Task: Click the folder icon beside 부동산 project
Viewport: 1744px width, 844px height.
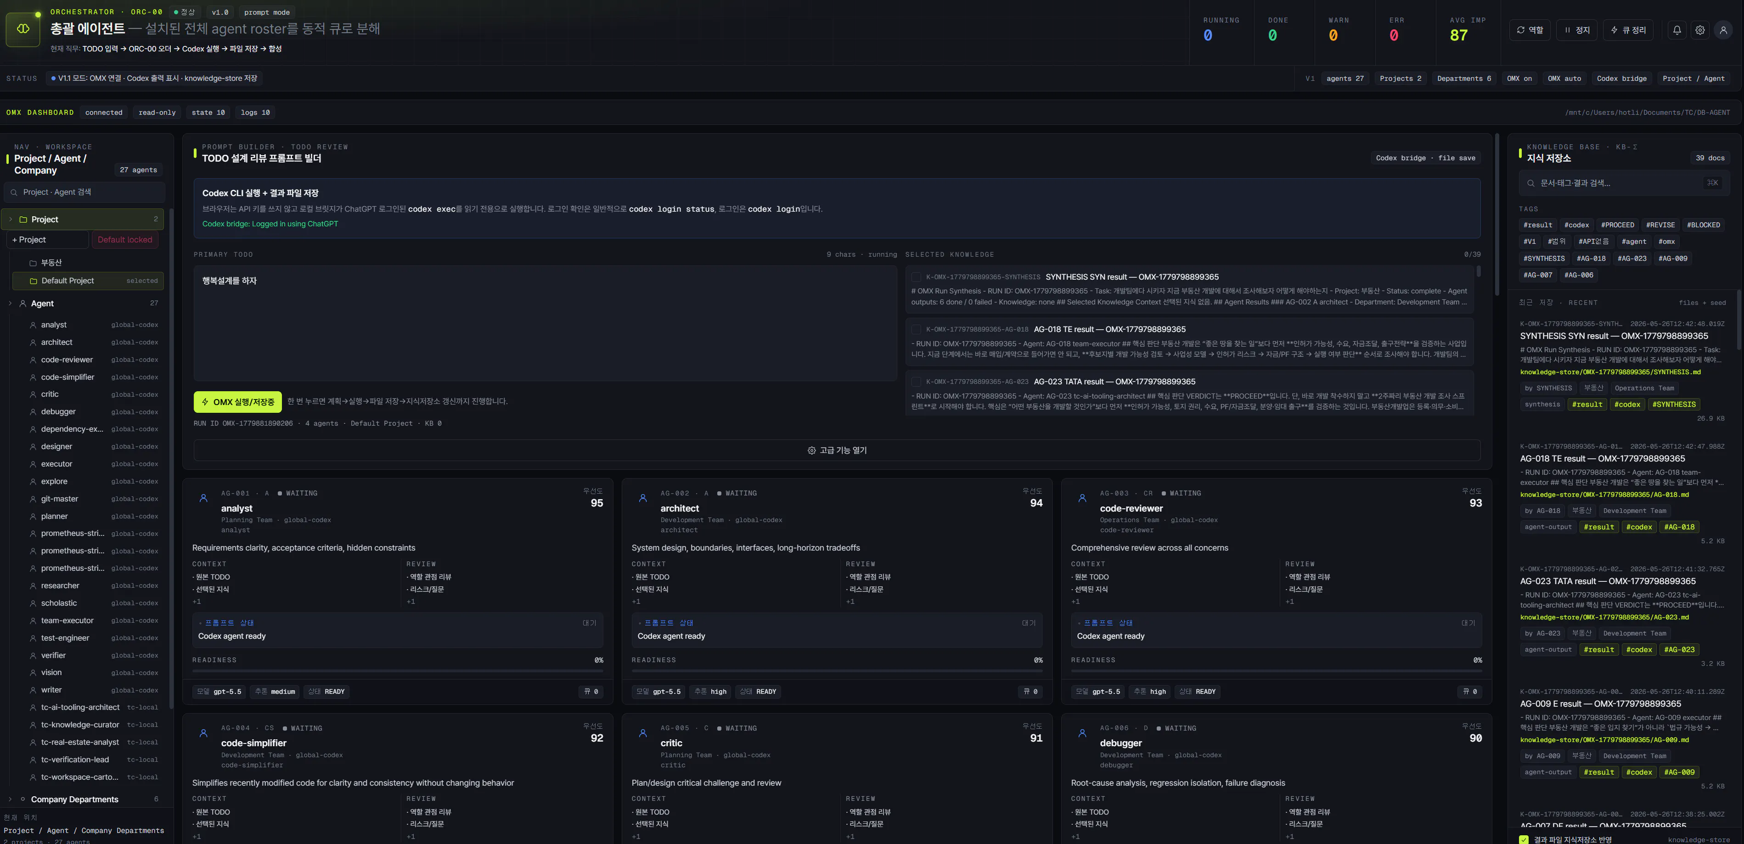Action: pyautogui.click(x=33, y=263)
